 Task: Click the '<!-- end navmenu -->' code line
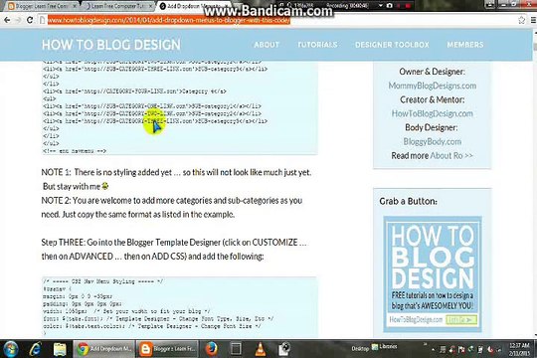[x=75, y=151]
